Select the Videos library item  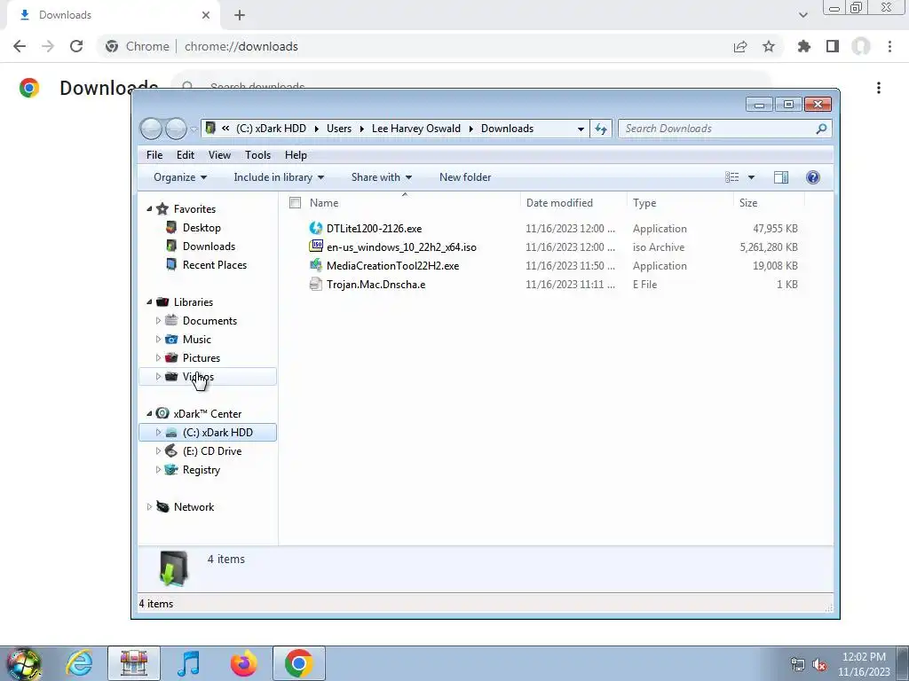tap(208, 376)
